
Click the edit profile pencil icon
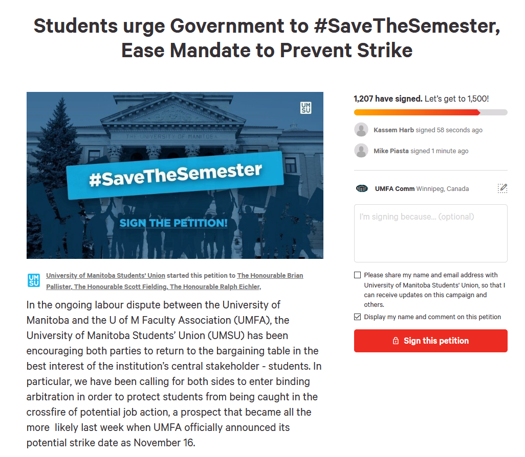point(502,188)
